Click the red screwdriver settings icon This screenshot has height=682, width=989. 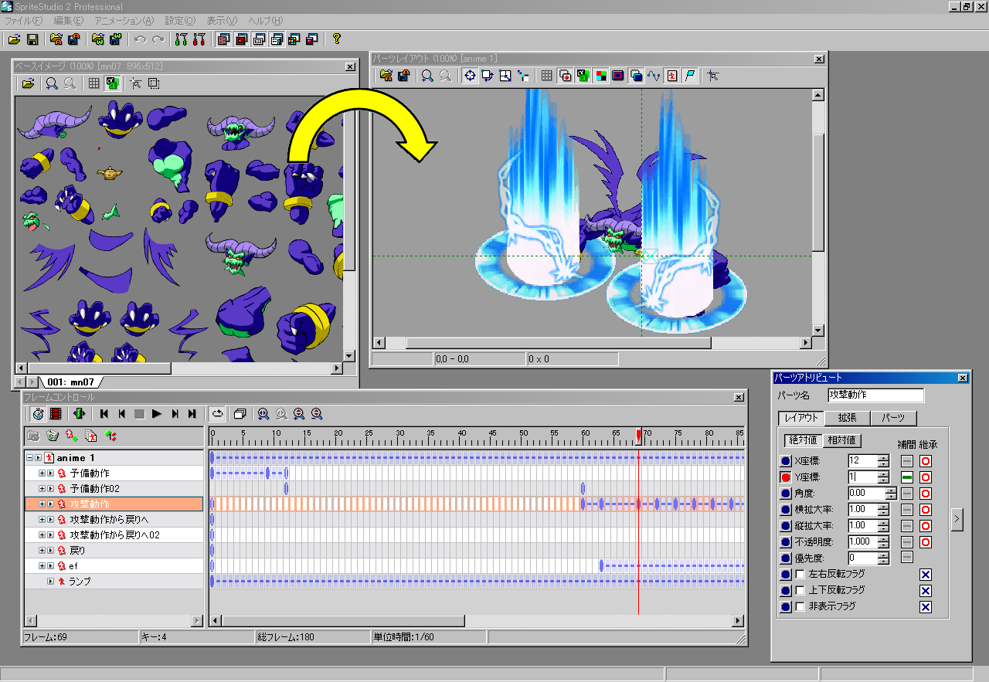click(x=199, y=39)
